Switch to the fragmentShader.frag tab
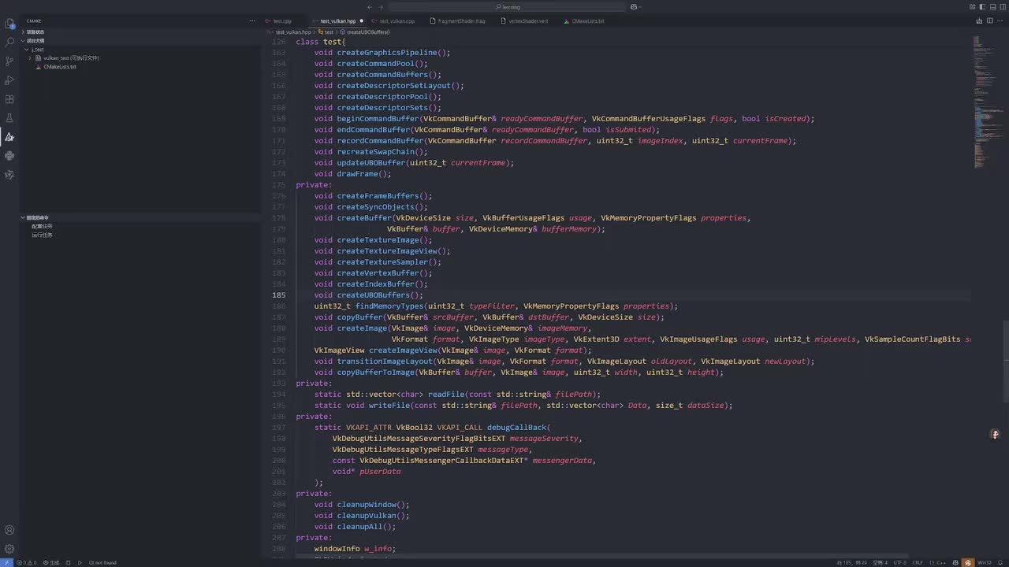1009x567 pixels. pyautogui.click(x=461, y=21)
